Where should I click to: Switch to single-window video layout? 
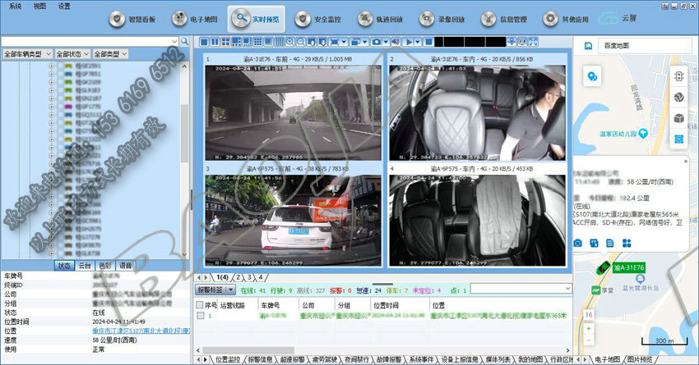tap(204, 41)
